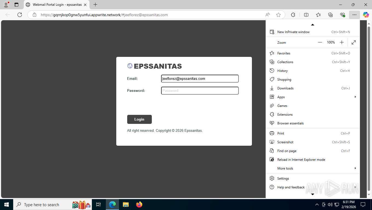Zoom in with the plus button

[342, 42]
